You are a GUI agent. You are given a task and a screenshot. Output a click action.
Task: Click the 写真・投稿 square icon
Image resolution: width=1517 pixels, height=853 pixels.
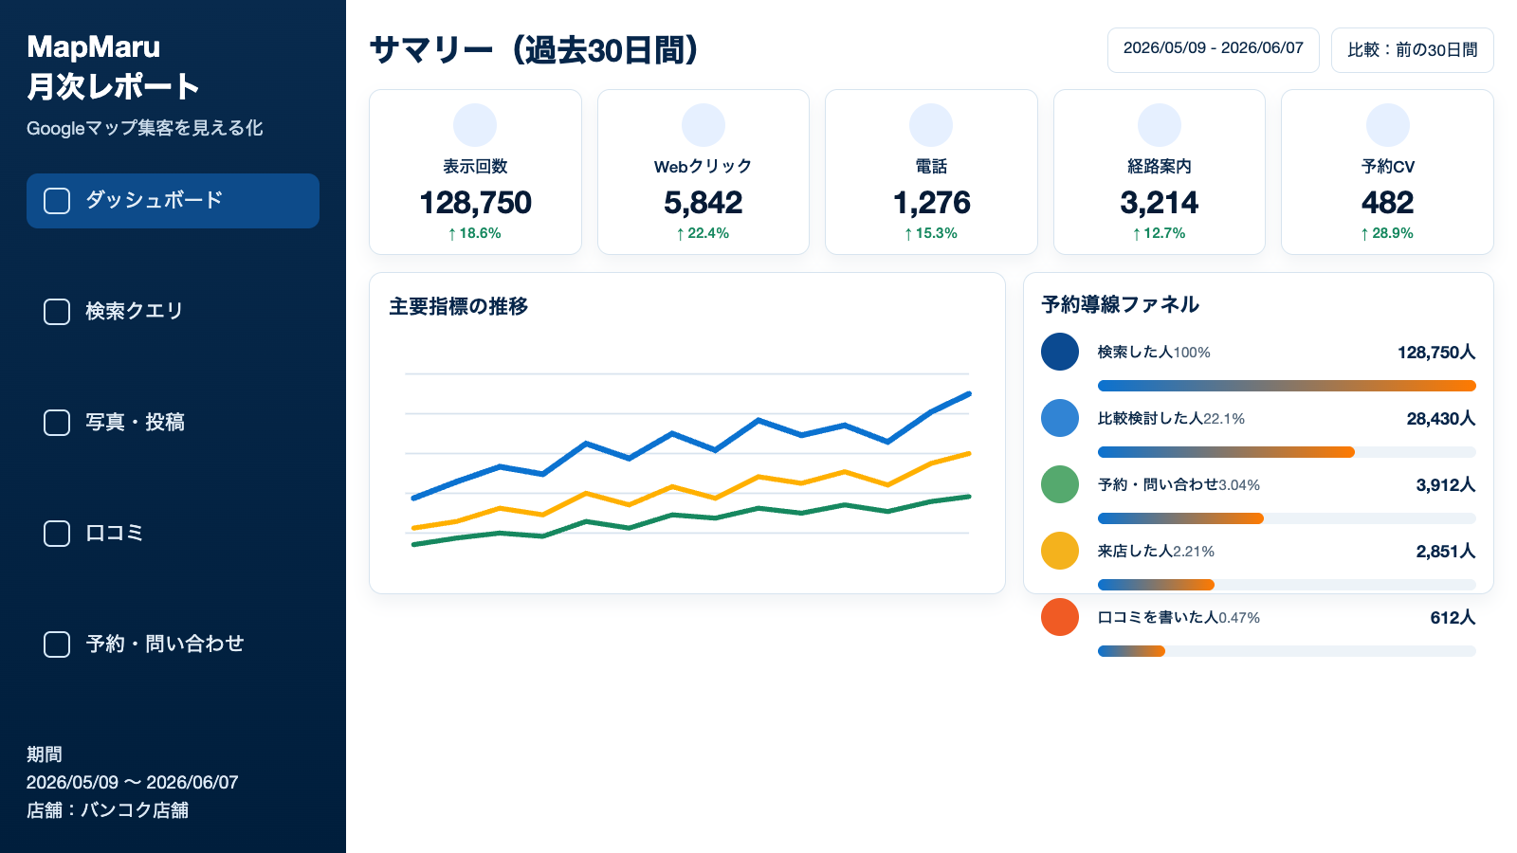pos(57,423)
